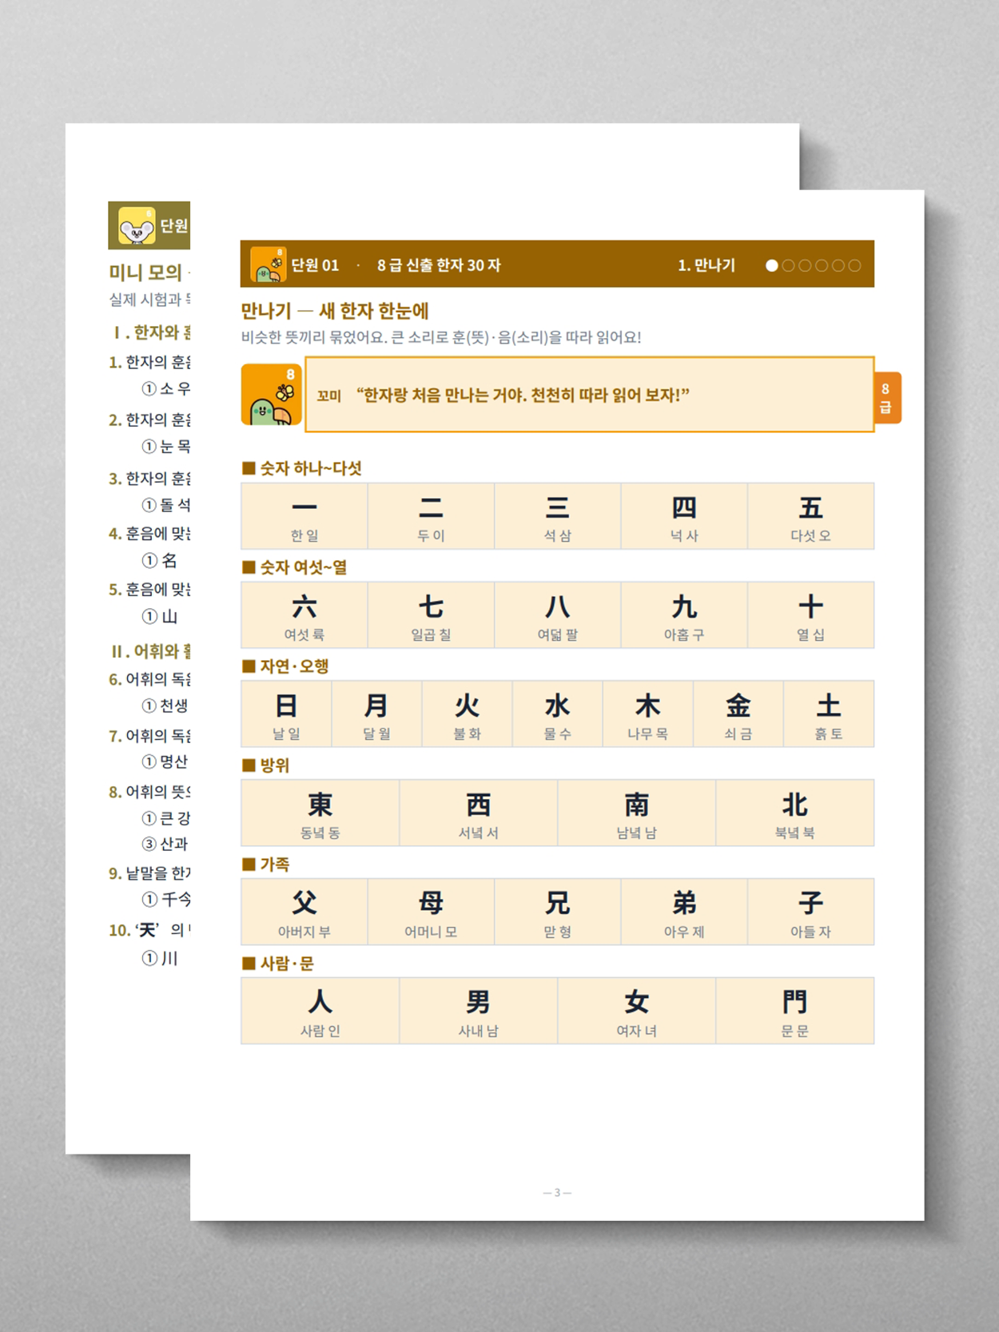
Task: Select the 水 '물 수' character cell
Action: pyautogui.click(x=558, y=714)
